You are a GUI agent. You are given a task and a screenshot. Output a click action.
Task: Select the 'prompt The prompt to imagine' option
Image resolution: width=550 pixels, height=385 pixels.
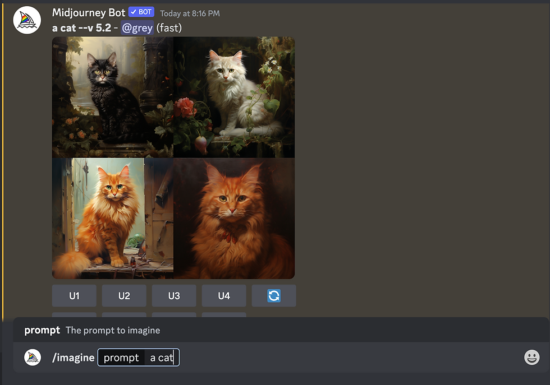click(281, 330)
